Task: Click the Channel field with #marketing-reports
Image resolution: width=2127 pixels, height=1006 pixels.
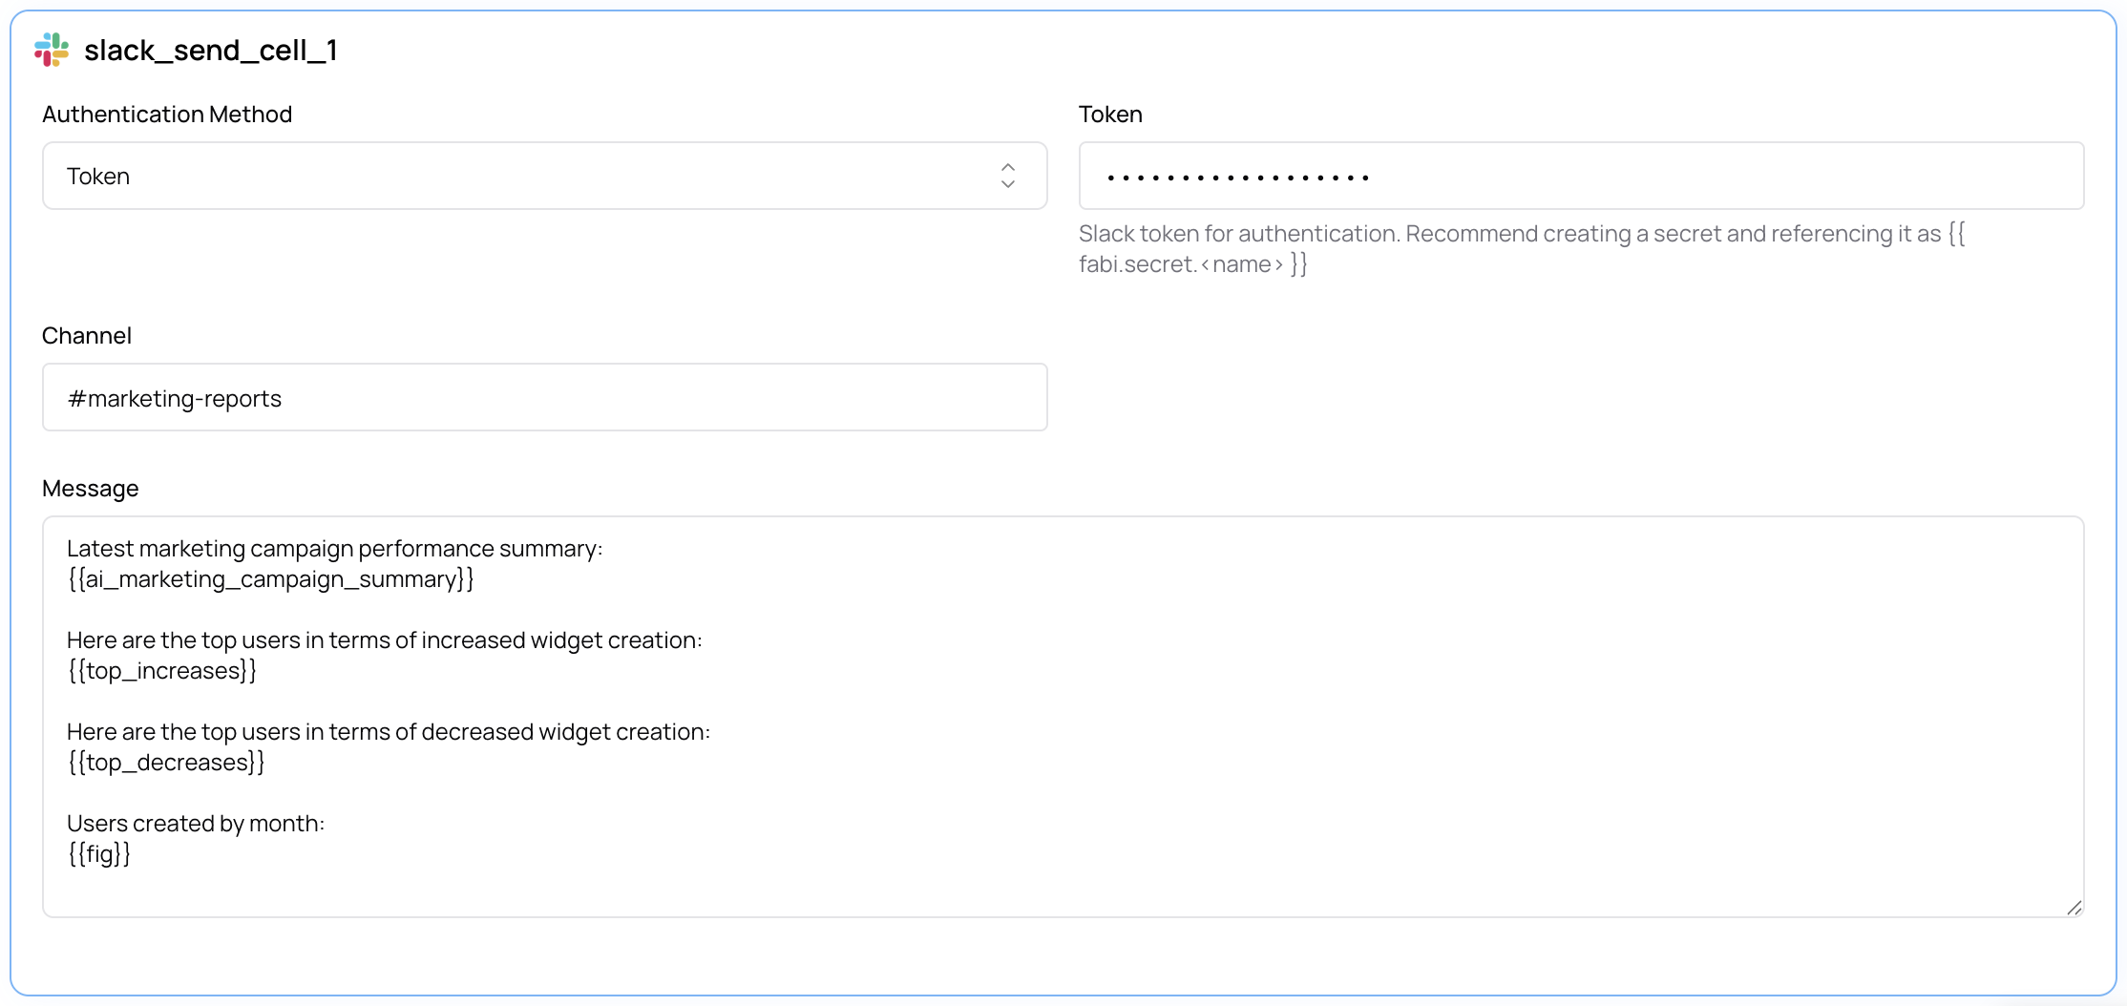Action: pos(545,397)
